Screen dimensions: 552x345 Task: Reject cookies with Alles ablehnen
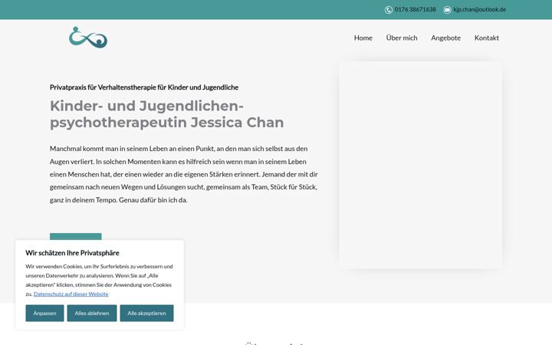point(92,313)
